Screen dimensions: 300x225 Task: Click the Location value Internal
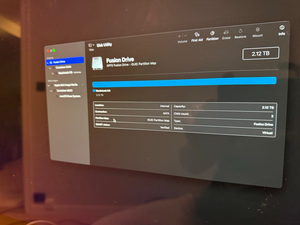click(x=165, y=106)
